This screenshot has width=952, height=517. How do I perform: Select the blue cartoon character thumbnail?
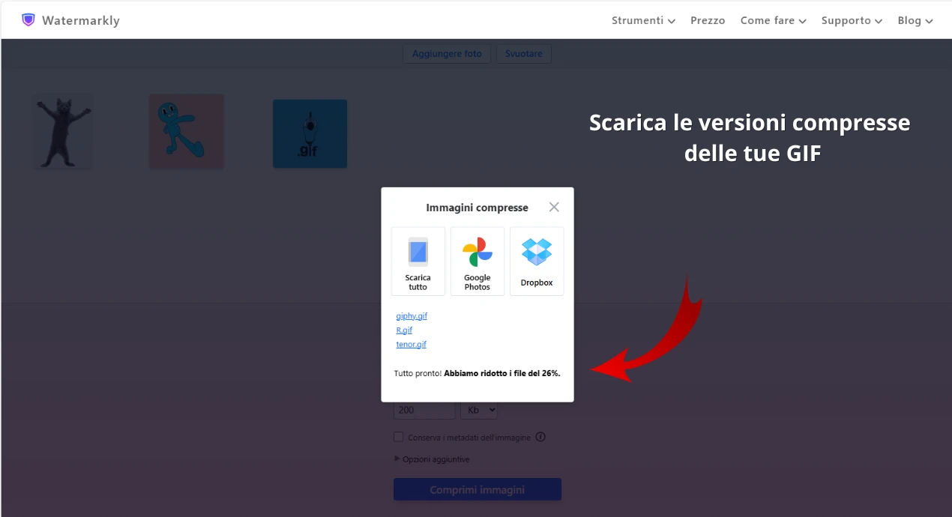[x=186, y=131]
